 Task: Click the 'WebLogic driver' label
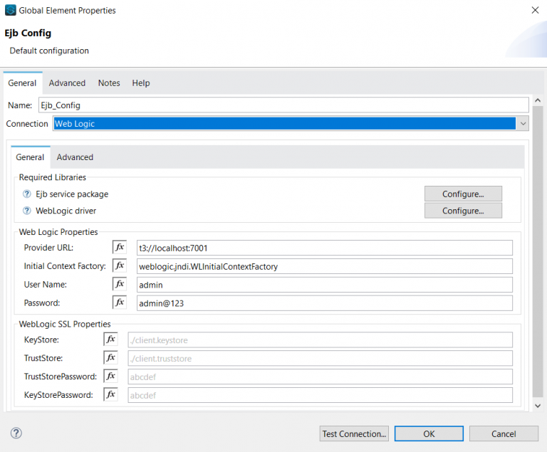point(66,211)
